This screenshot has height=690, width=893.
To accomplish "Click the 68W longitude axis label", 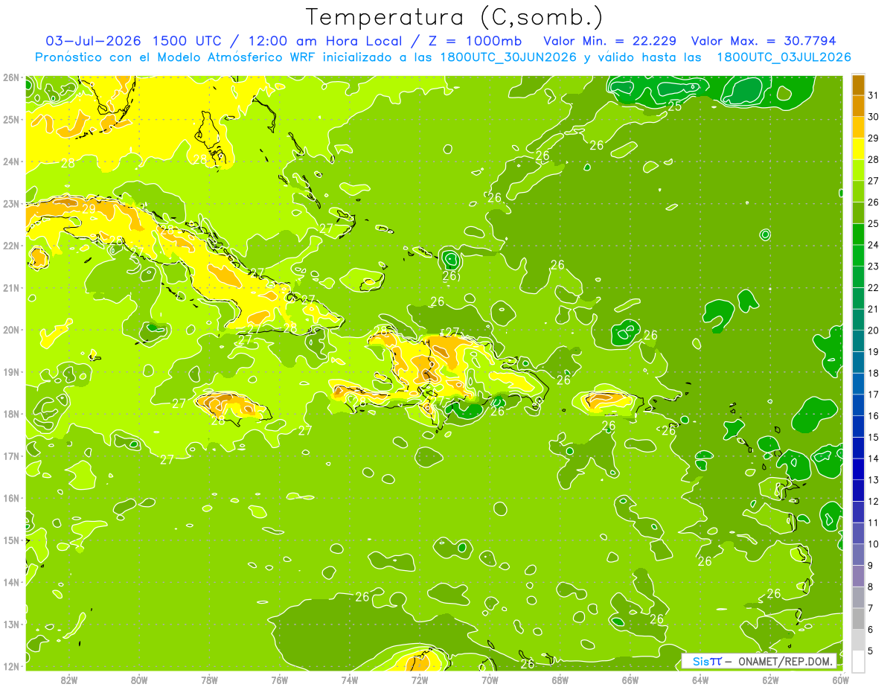I will tap(560, 680).
